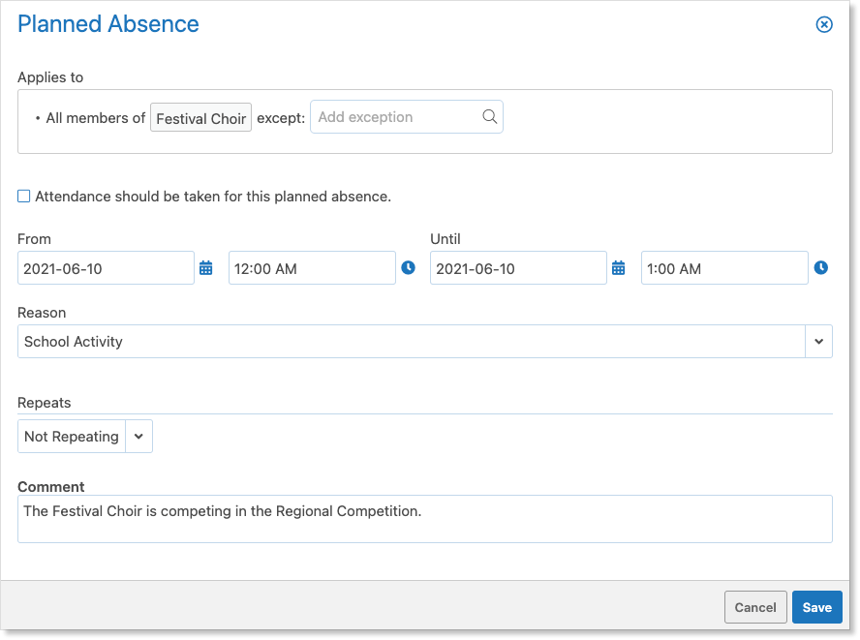Click the 12:00 AM start time field
This screenshot has height=640, width=860.
point(312,268)
